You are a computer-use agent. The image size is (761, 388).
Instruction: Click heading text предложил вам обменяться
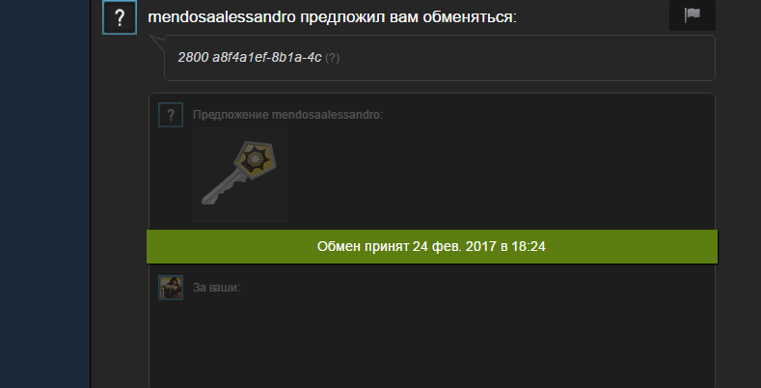408,17
